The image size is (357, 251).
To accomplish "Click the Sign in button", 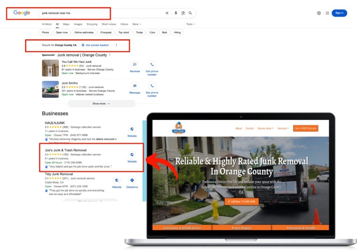I will [x=339, y=13].
